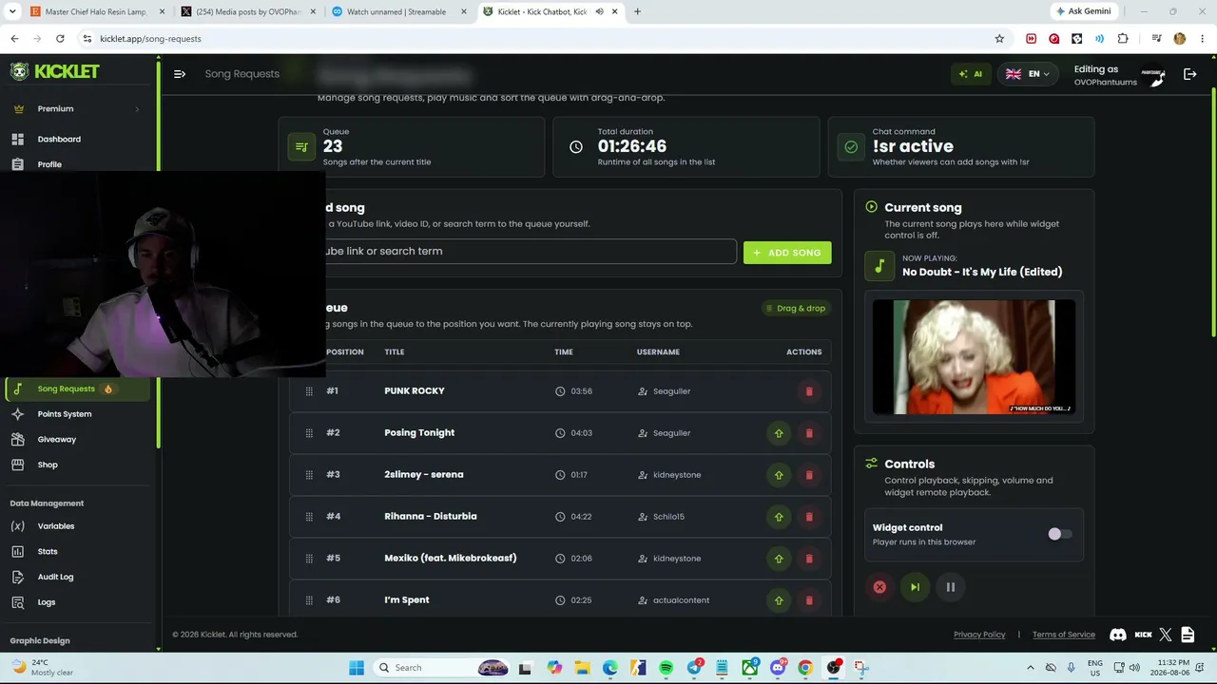Open the Privacy Policy link
The height and width of the screenshot is (684, 1217).
pos(979,635)
